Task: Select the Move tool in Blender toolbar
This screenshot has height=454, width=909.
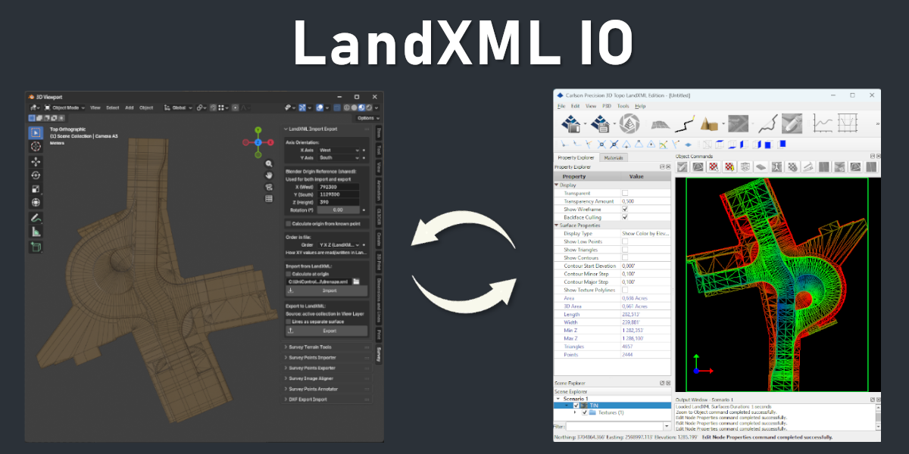Action: click(x=36, y=161)
